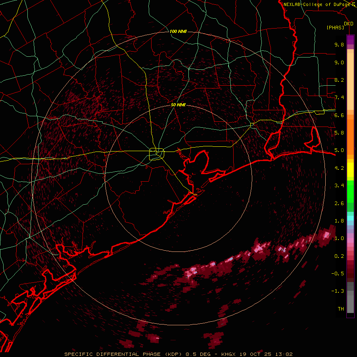Image resolution: width=357 pixels, height=357 pixels.
Task: Select the 9.8 value on the color scale
Action: [x=339, y=44]
